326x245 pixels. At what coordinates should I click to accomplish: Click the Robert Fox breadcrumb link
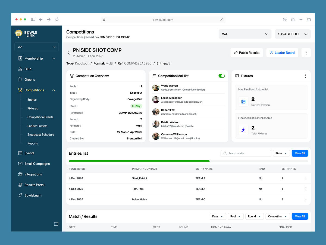coord(92,37)
